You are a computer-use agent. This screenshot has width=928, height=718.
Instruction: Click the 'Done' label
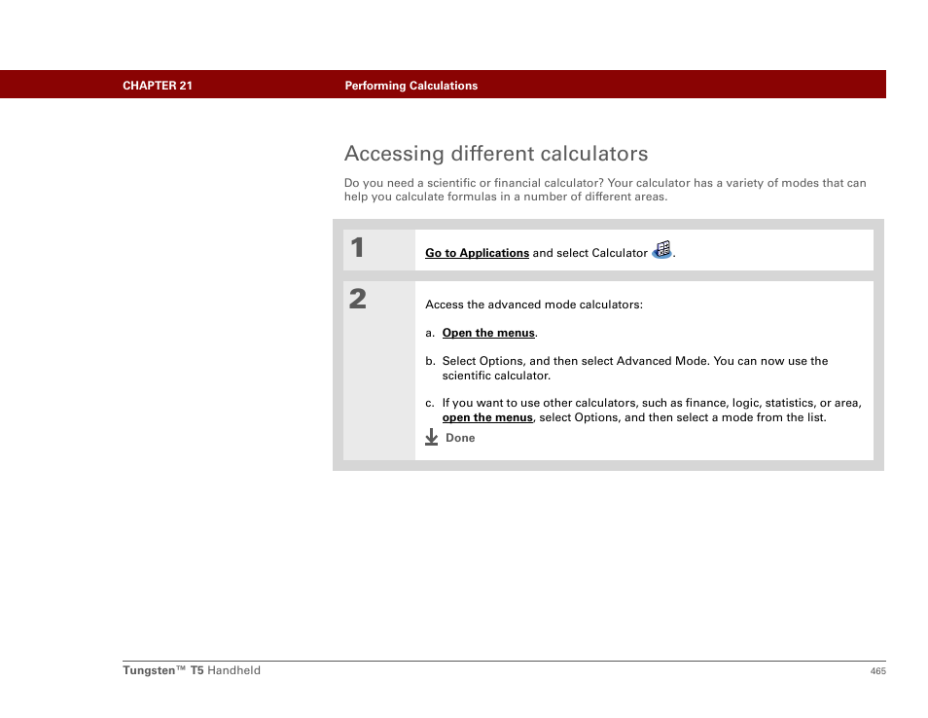tap(460, 438)
